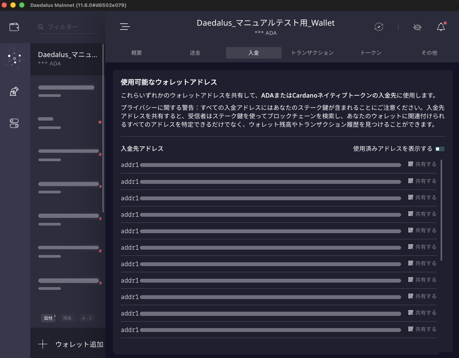Open notifications bell icon
The height and width of the screenshot is (358, 459).
click(x=441, y=27)
